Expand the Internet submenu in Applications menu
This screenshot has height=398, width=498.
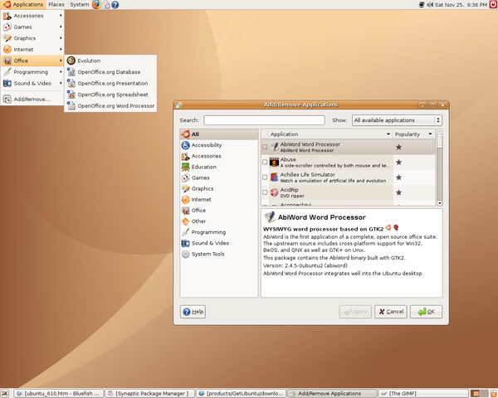click(32, 50)
